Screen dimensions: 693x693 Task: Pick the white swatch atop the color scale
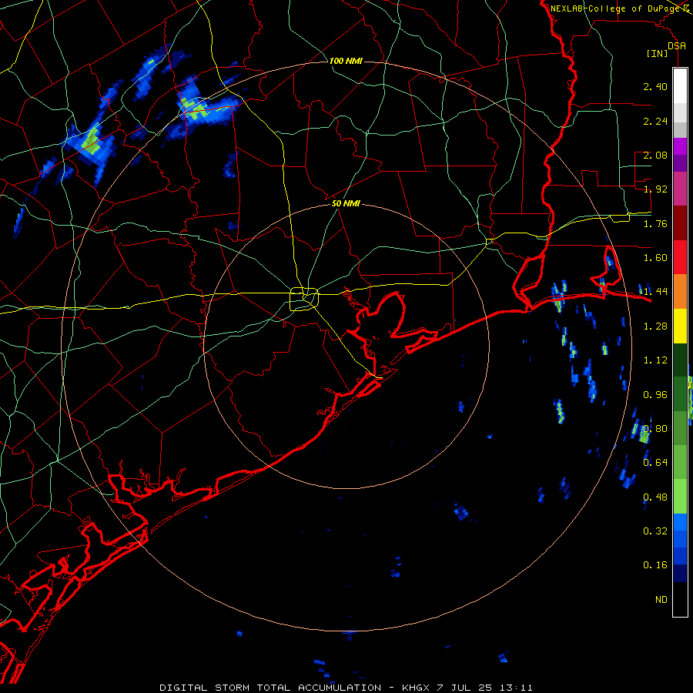(680, 86)
